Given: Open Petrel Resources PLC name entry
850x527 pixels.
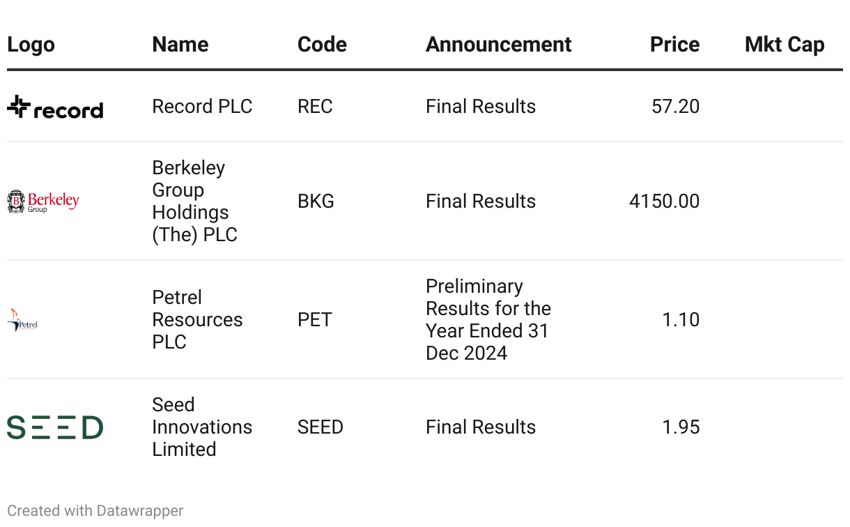Looking at the screenshot, I should tap(197, 320).
